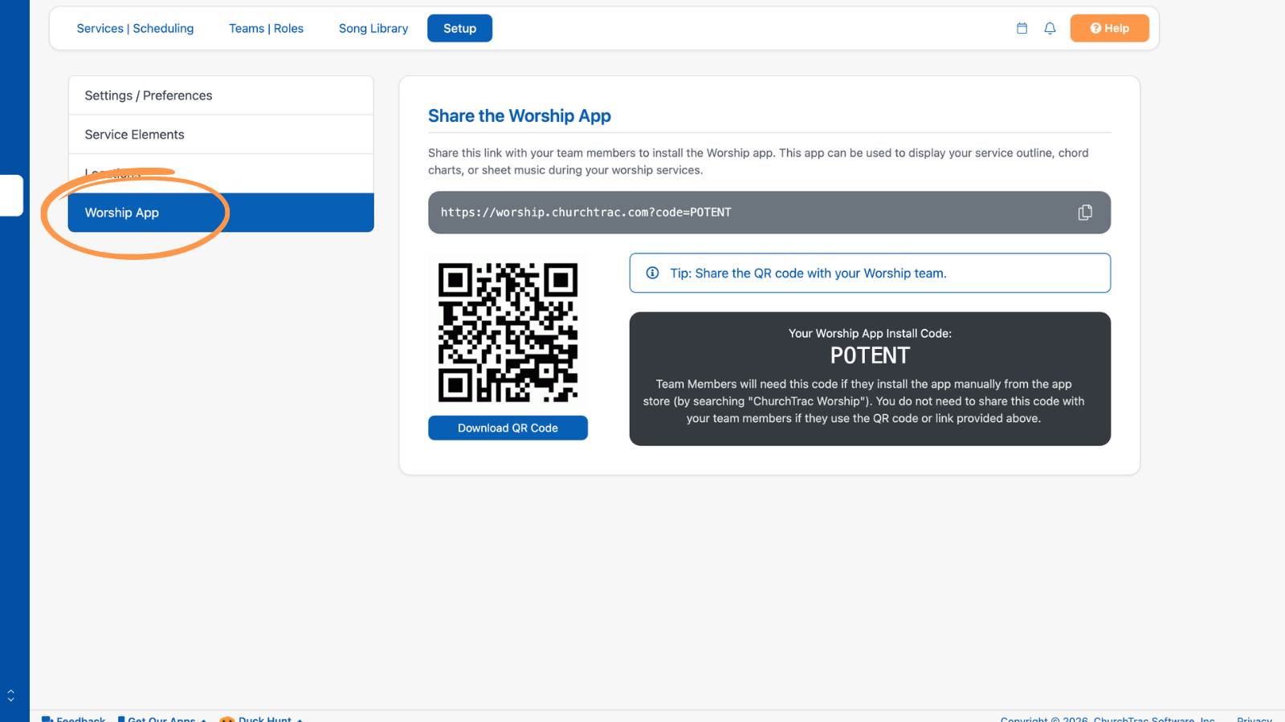Click Download QR Code button
The width and height of the screenshot is (1285, 722).
coord(508,428)
